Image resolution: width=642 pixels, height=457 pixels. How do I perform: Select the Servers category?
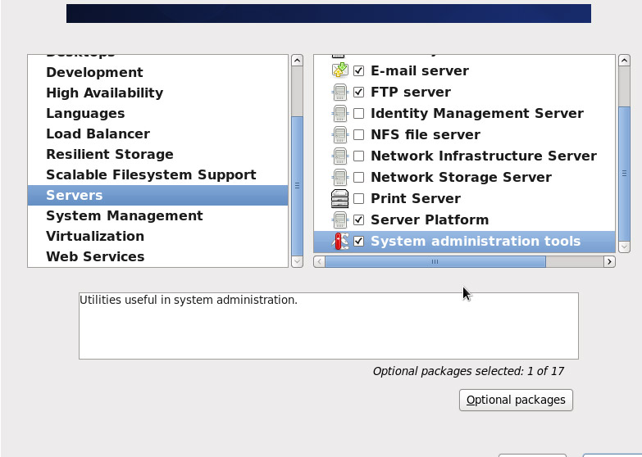(x=158, y=195)
